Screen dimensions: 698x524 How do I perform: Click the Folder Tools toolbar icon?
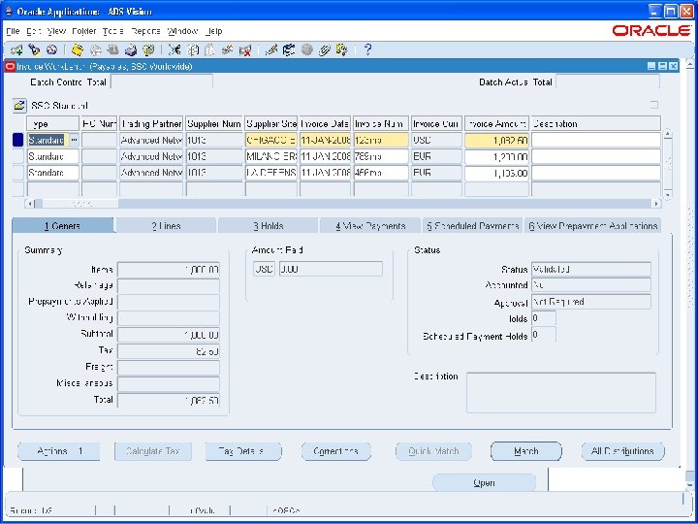342,49
